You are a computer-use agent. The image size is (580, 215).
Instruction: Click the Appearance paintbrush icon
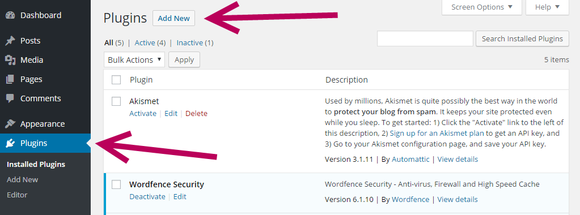click(10, 124)
